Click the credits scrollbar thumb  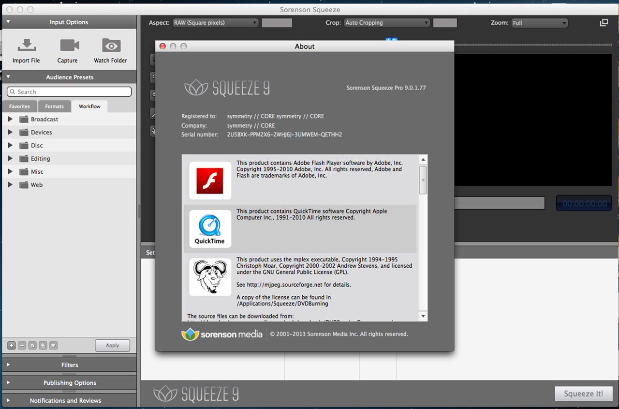(423, 180)
